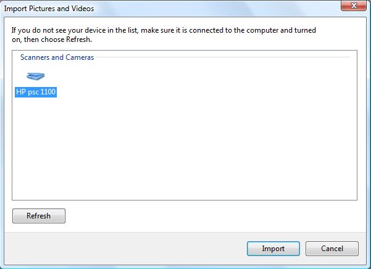Click the highlighted HP psc 1100 label
This screenshot has height=269, width=371.
pyautogui.click(x=36, y=92)
